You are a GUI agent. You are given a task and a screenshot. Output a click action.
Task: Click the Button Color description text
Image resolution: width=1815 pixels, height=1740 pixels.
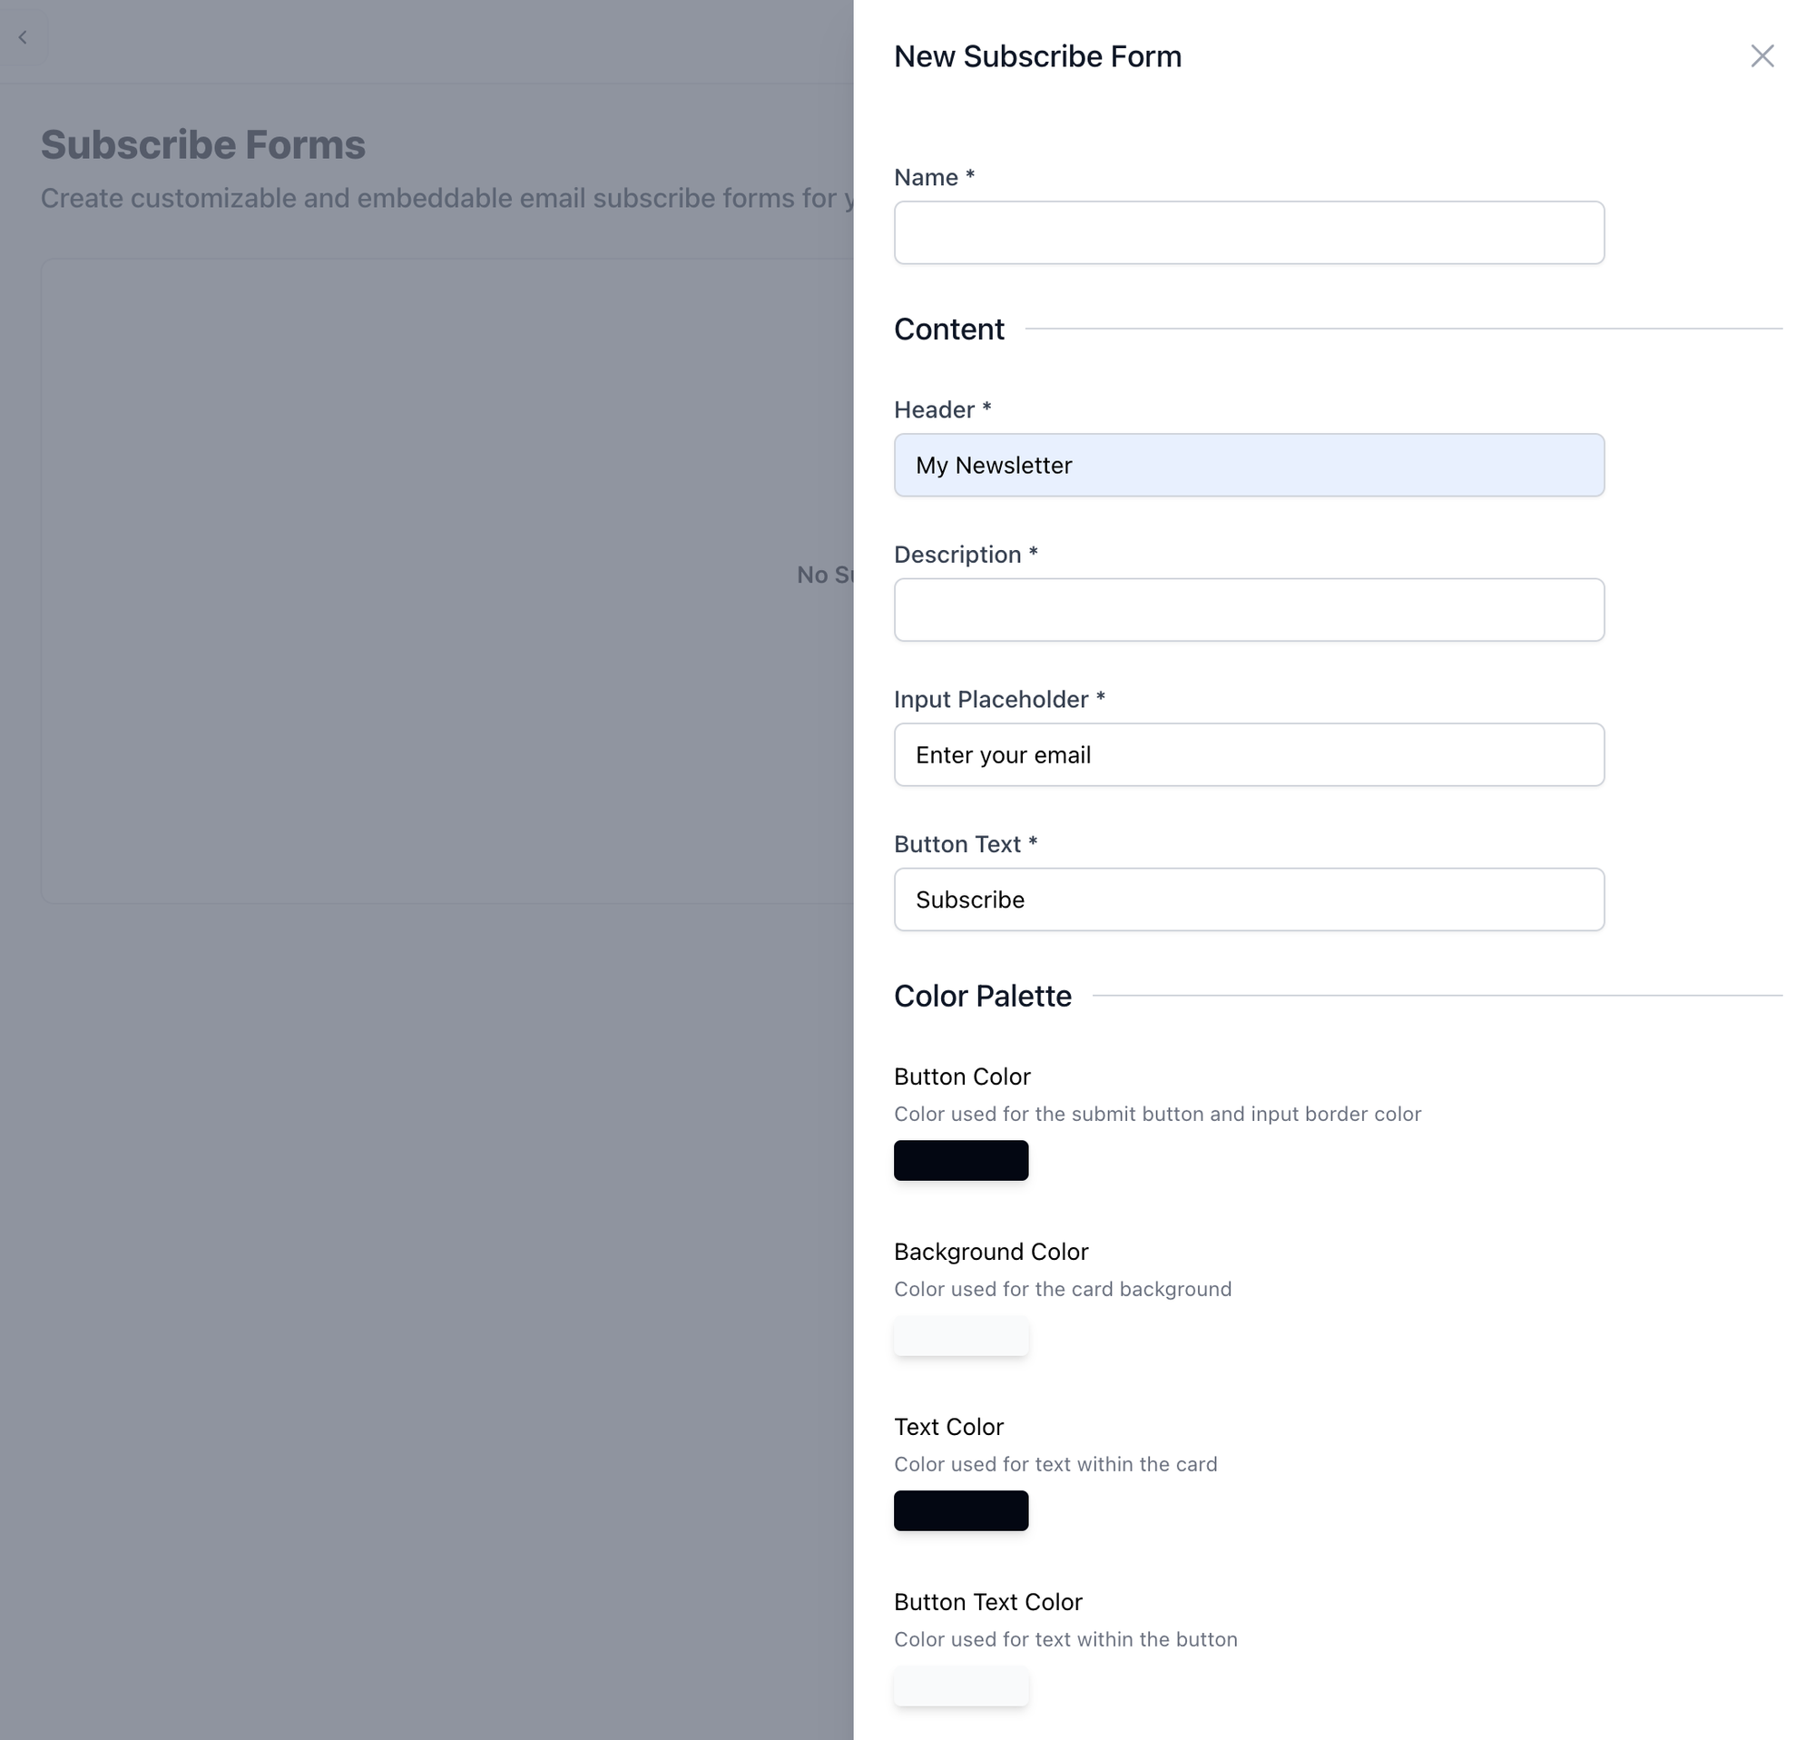1158,1114
